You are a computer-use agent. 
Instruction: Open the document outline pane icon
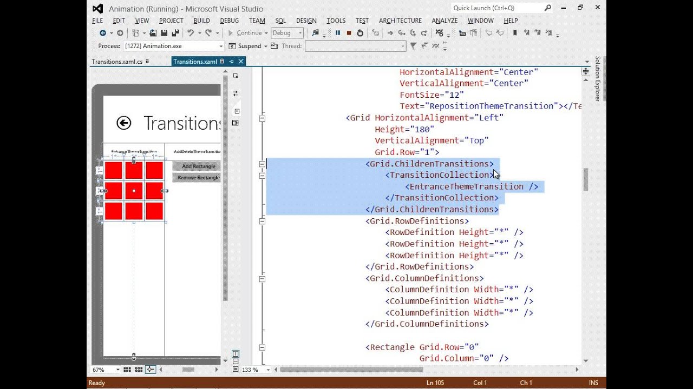click(236, 123)
